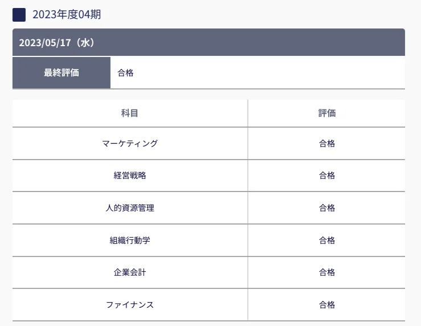Screen dimensions: 421x326
Task: Select the マーケティング subject row
Action: pyautogui.click(x=209, y=144)
